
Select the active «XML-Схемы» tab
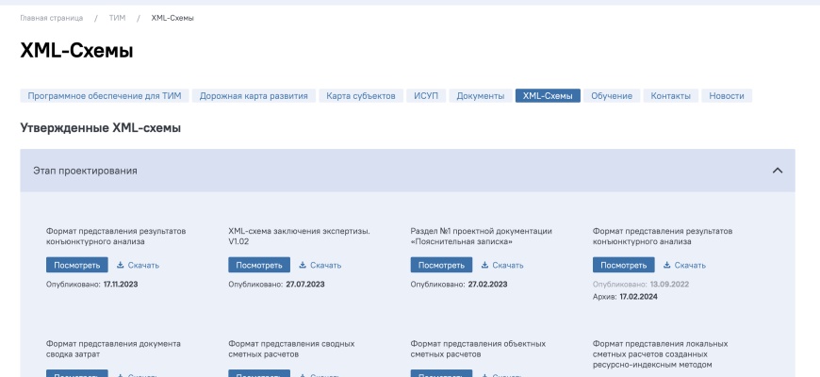(x=547, y=96)
